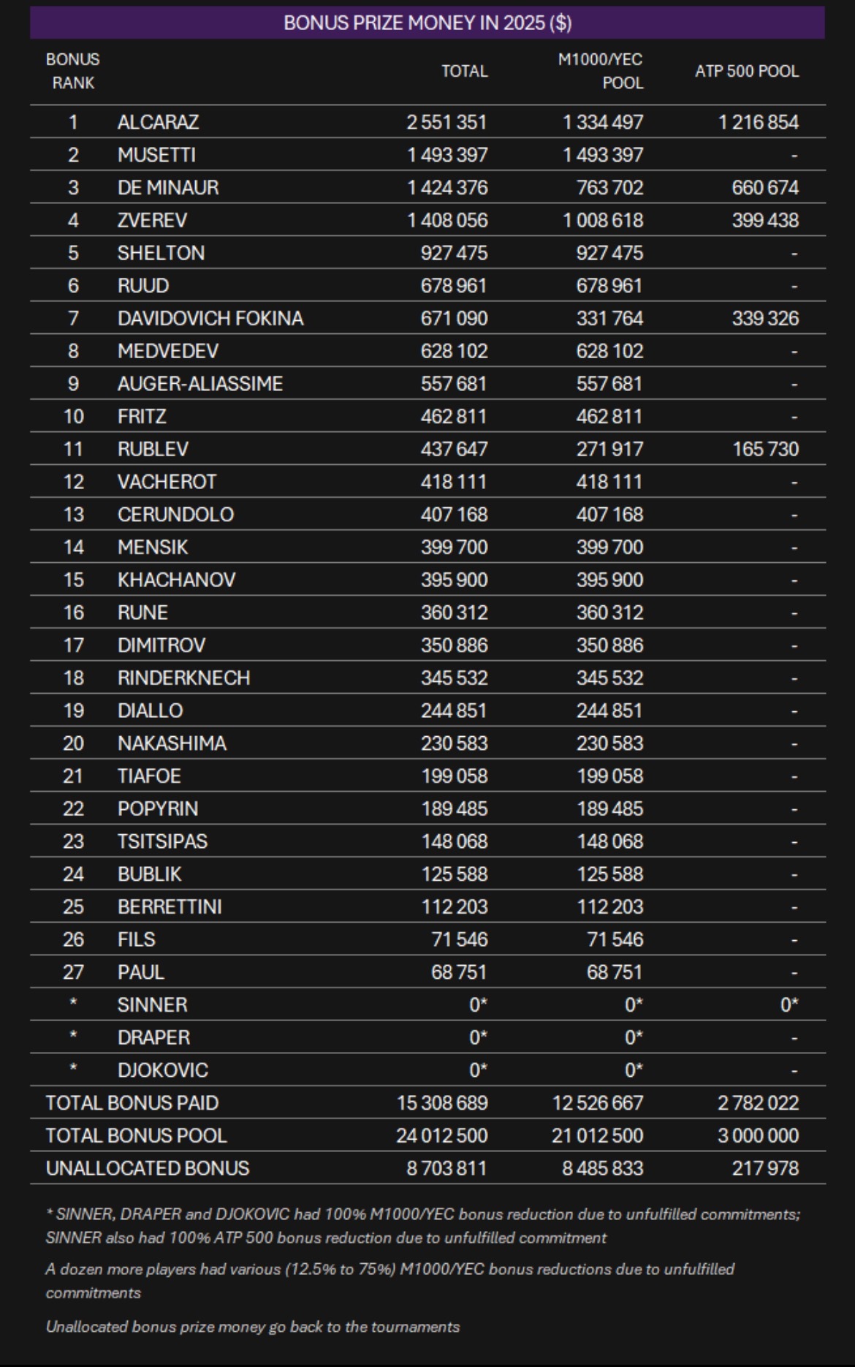Image resolution: width=855 pixels, height=1367 pixels.
Task: Select the AUGER-ALIASSIME row name
Action: click(199, 384)
